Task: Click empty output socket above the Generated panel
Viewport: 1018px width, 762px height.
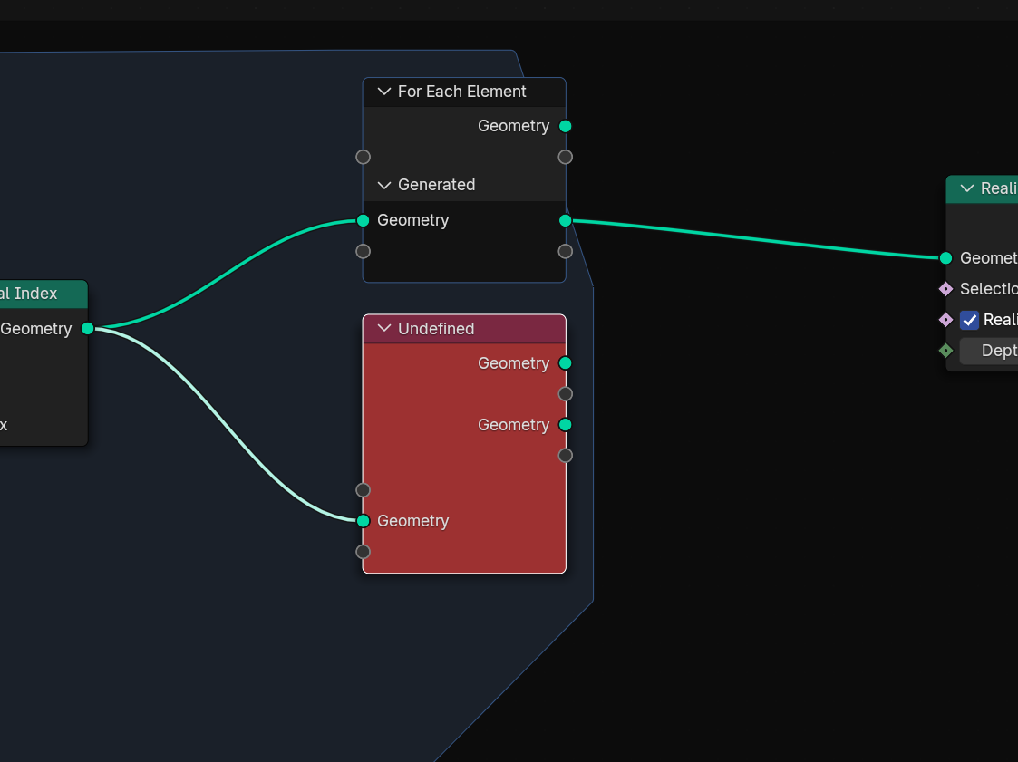Action: (566, 157)
